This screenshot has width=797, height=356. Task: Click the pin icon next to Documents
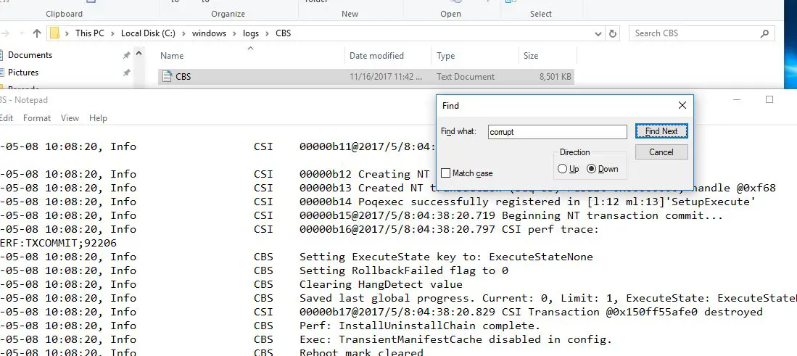point(127,55)
